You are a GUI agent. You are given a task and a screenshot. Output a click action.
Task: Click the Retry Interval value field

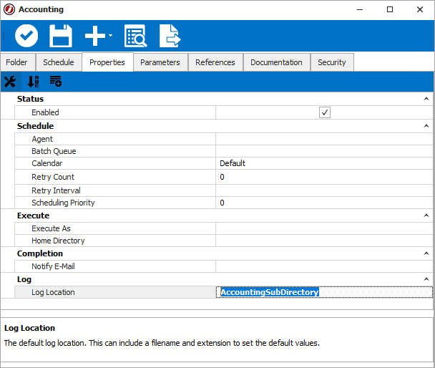point(324,190)
